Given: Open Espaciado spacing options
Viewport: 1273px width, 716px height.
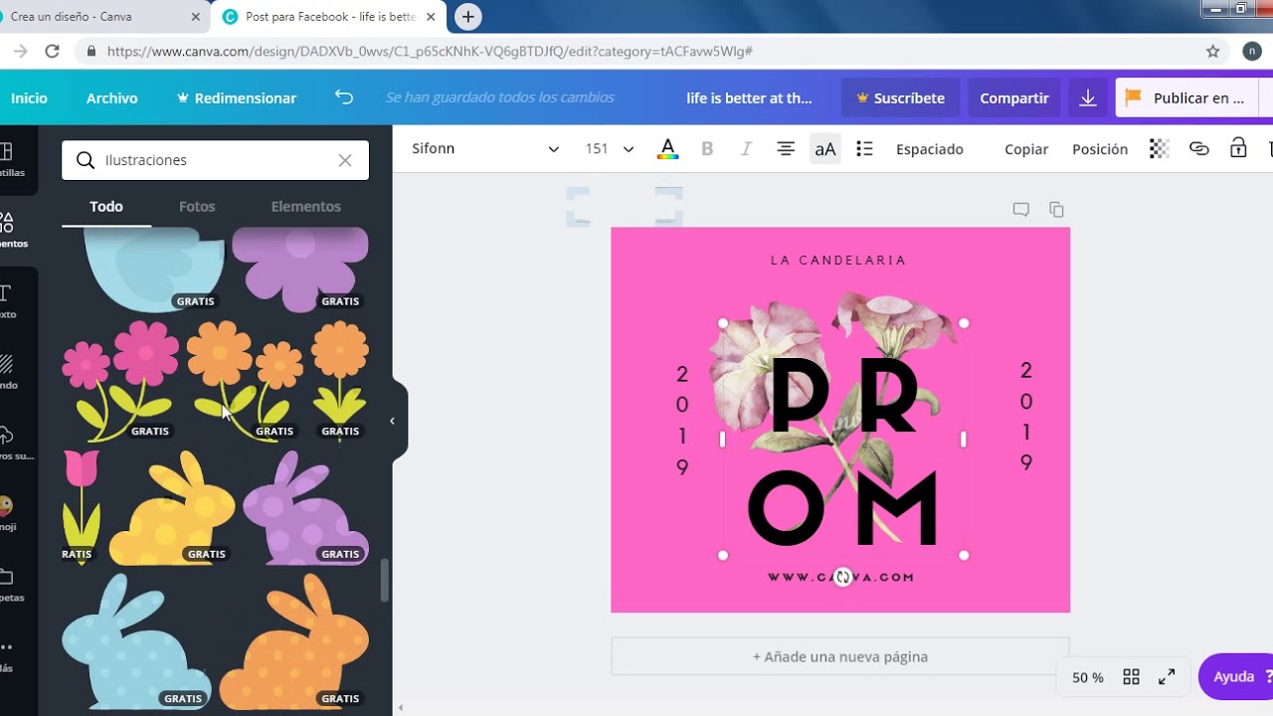Looking at the screenshot, I should pyautogui.click(x=930, y=149).
